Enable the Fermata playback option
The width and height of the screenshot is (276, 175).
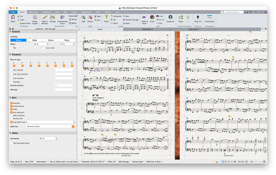[x=11, y=81]
